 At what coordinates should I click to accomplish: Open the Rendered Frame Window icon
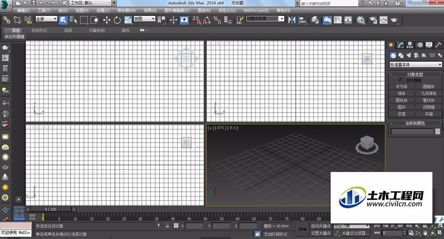coord(383,20)
